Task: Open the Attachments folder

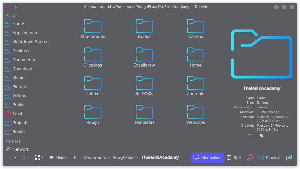Action: click(93, 29)
